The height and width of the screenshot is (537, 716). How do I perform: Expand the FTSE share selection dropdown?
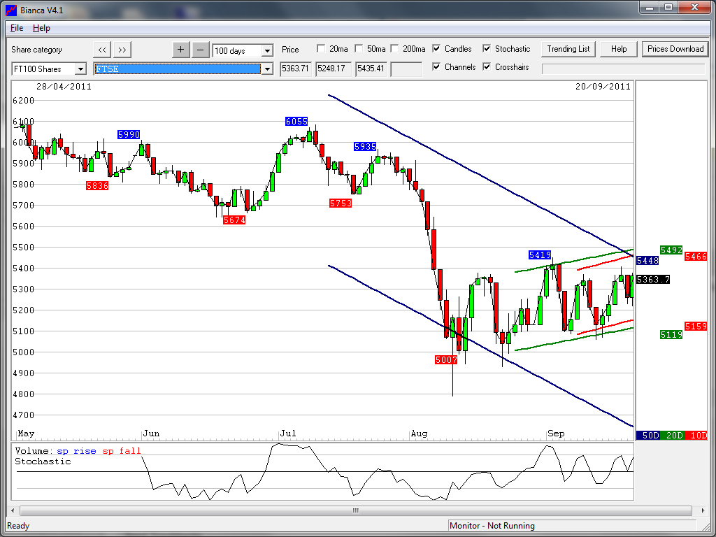point(266,69)
